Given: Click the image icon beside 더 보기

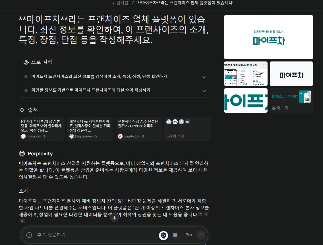Looking at the screenshot, I should click(274, 108).
